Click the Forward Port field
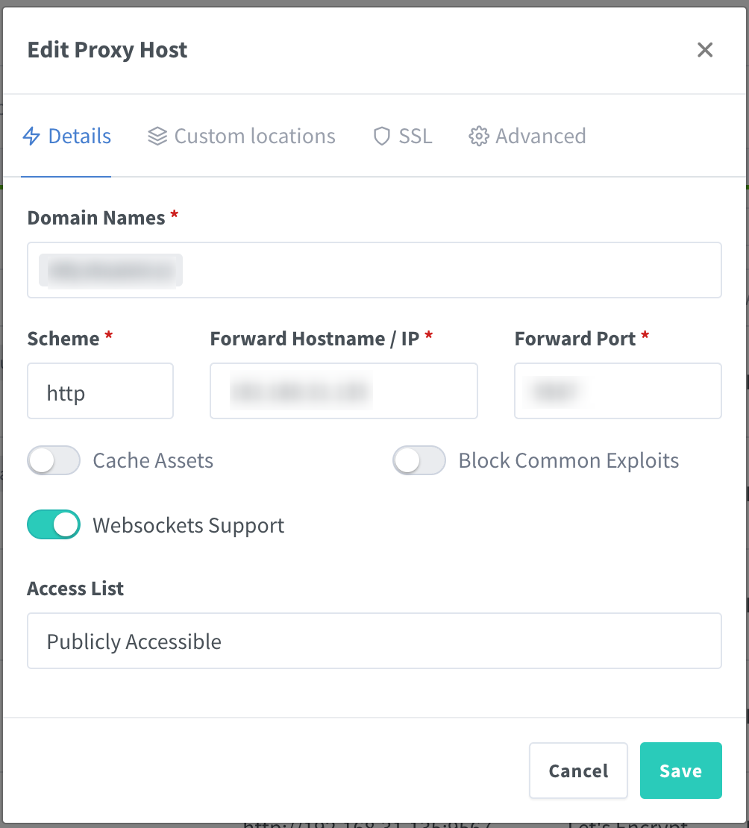749x828 pixels. coord(618,391)
